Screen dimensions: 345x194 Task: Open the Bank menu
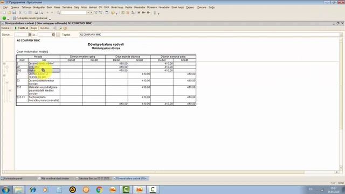49,7
